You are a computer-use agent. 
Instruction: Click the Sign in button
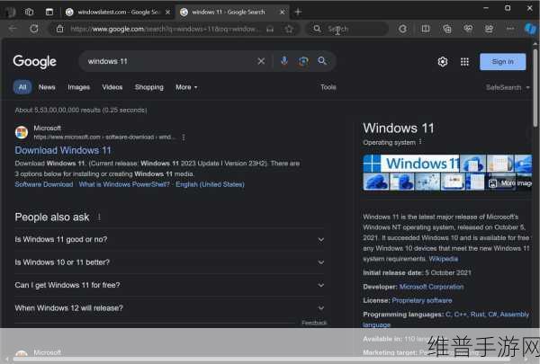[x=502, y=62]
